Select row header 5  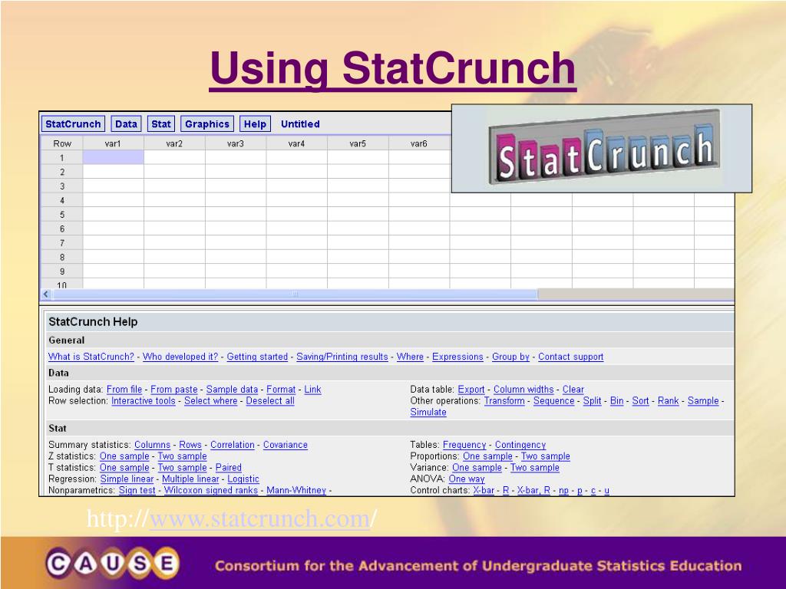click(61, 215)
